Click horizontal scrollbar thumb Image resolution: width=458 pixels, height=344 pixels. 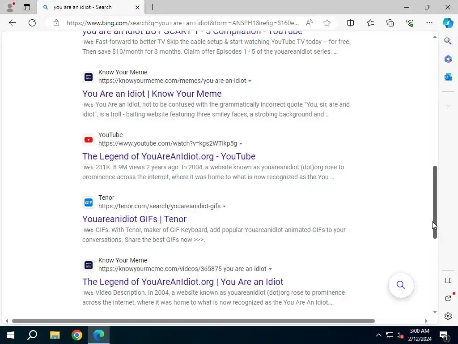(193, 321)
